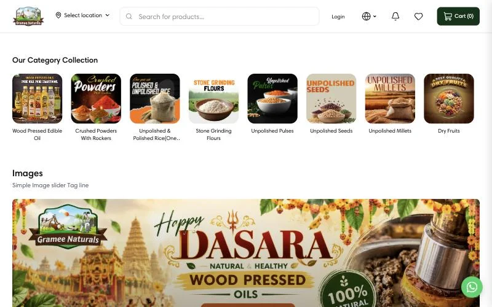Screen dimensions: 492x307
Task: Click the 'Wood Pressed Edible Oil' label
Action: point(37,134)
